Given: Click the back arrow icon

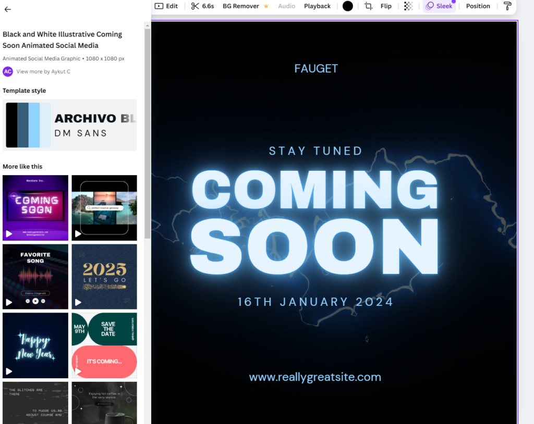Looking at the screenshot, I should click(x=7, y=9).
